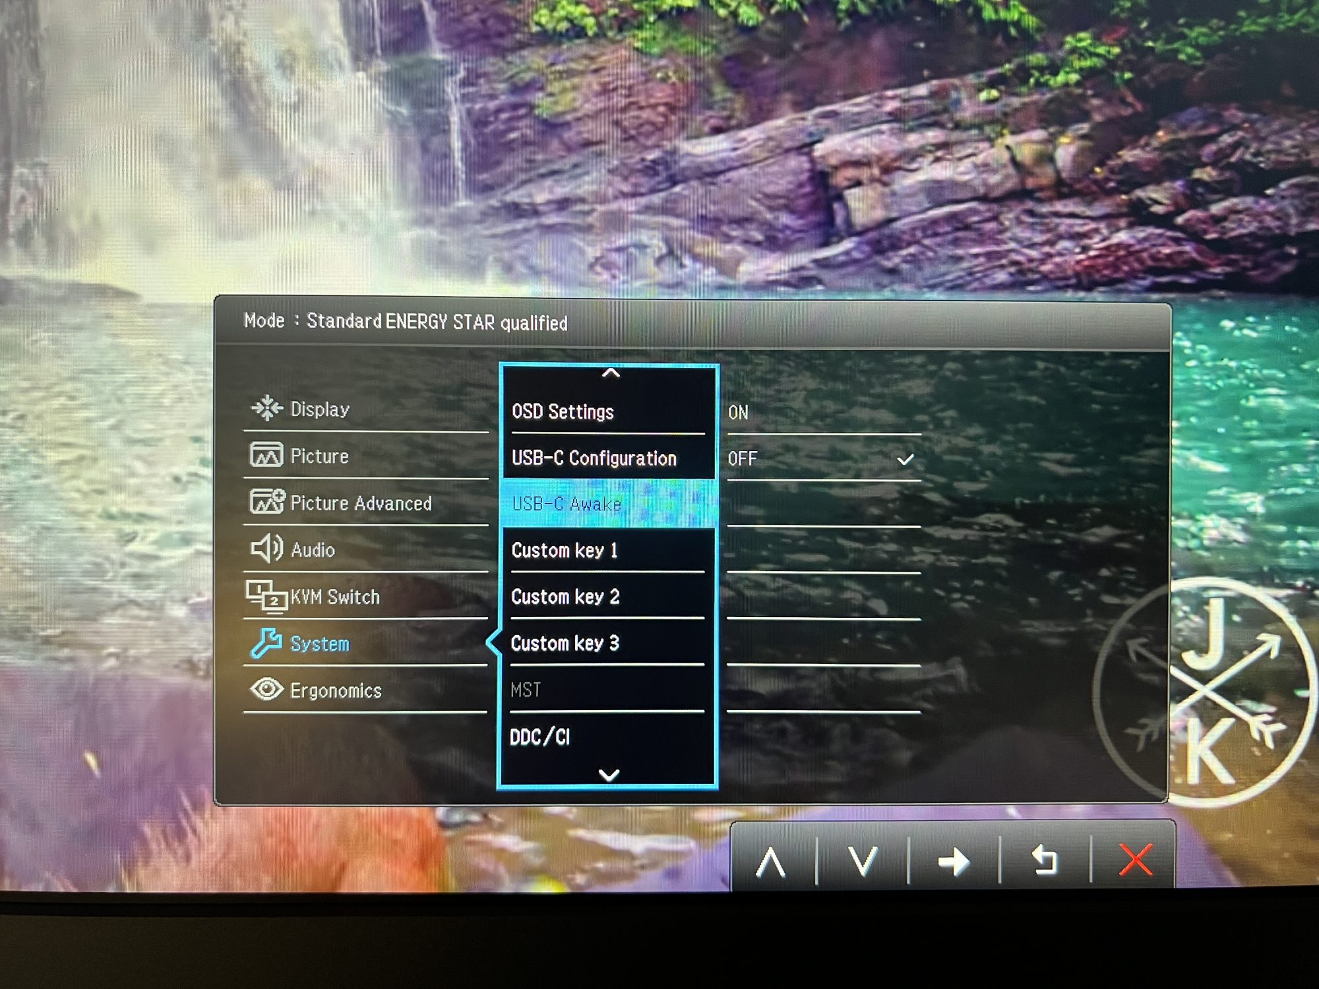Viewport: 1319px width, 989px height.
Task: Select the checked OFF option
Action: coord(743,459)
